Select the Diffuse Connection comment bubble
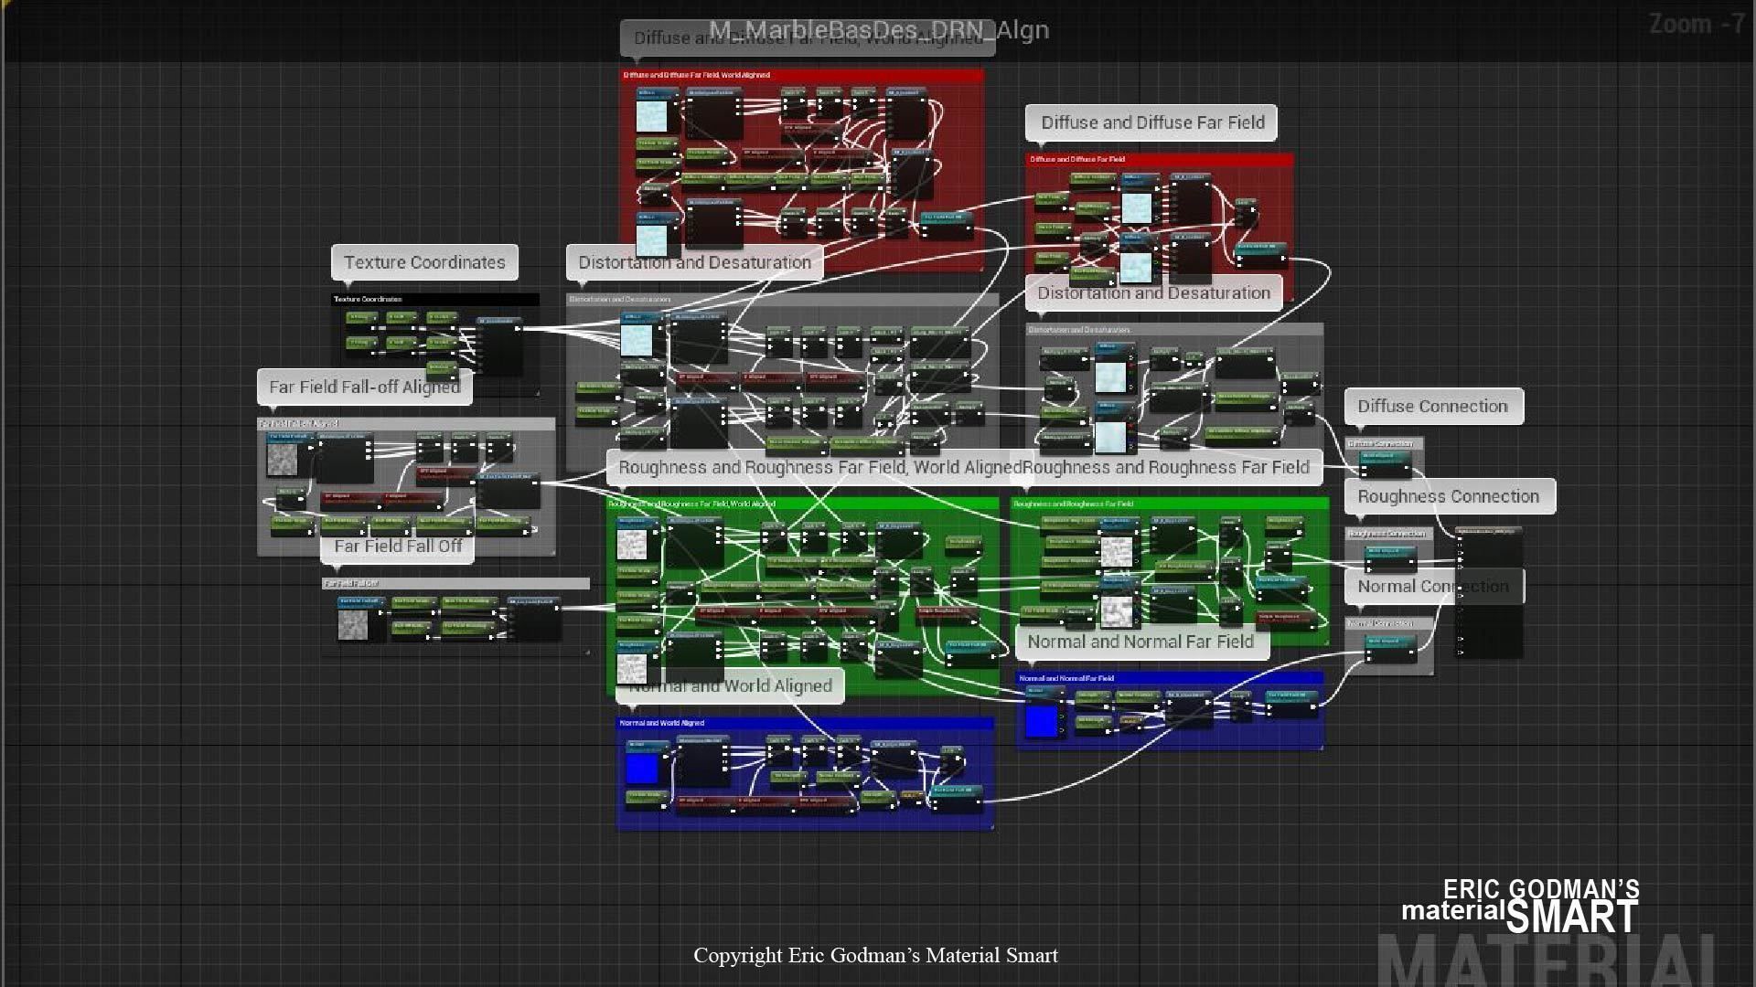The image size is (1756, 987). click(x=1432, y=406)
